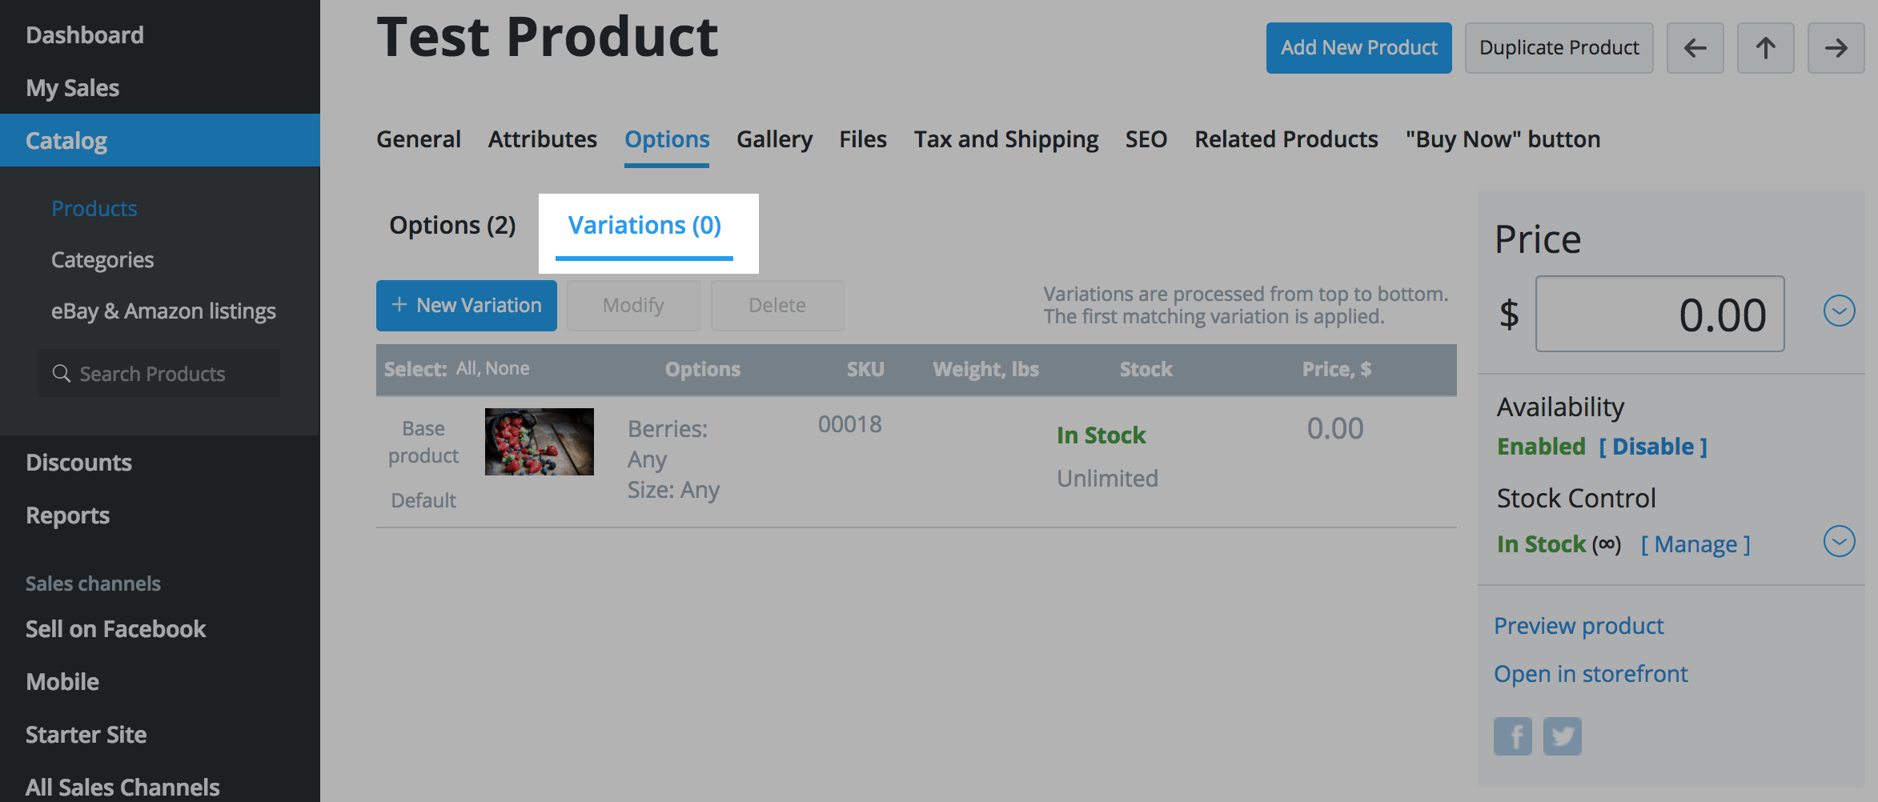Click the Manage stock link
The width and height of the screenshot is (1878, 802).
click(1695, 544)
